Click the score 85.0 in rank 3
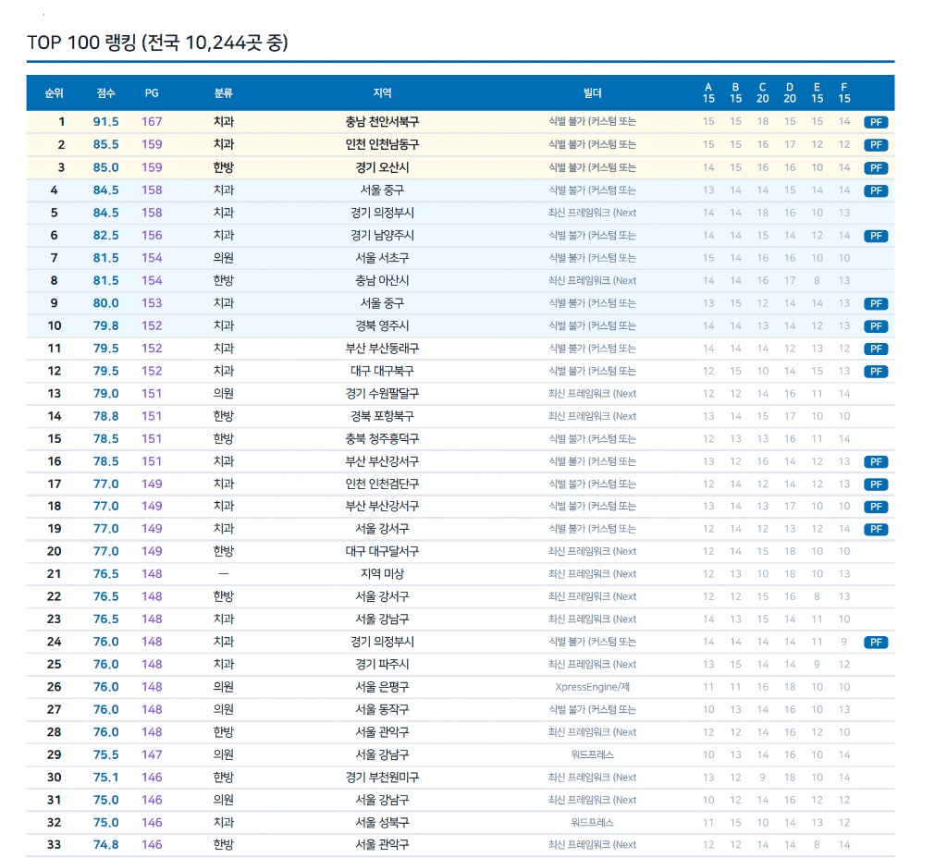 coord(105,167)
